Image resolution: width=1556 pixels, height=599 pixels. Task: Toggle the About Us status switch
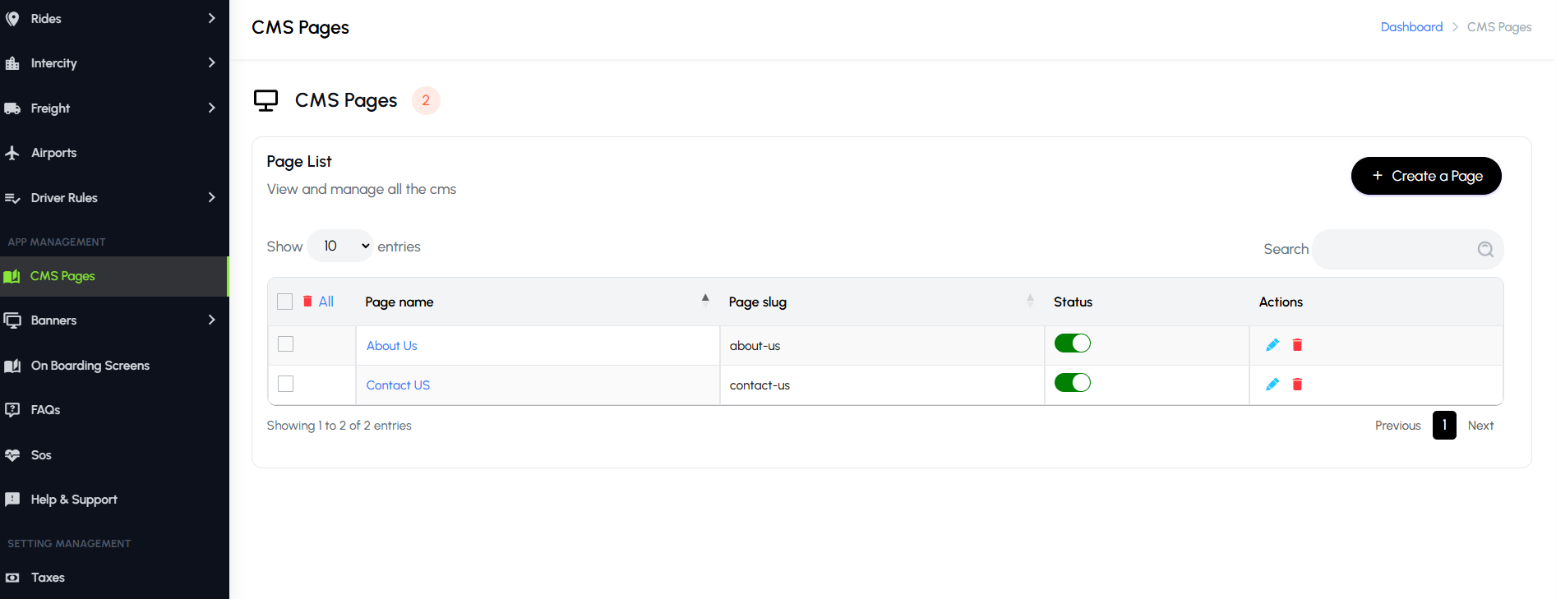tap(1072, 343)
